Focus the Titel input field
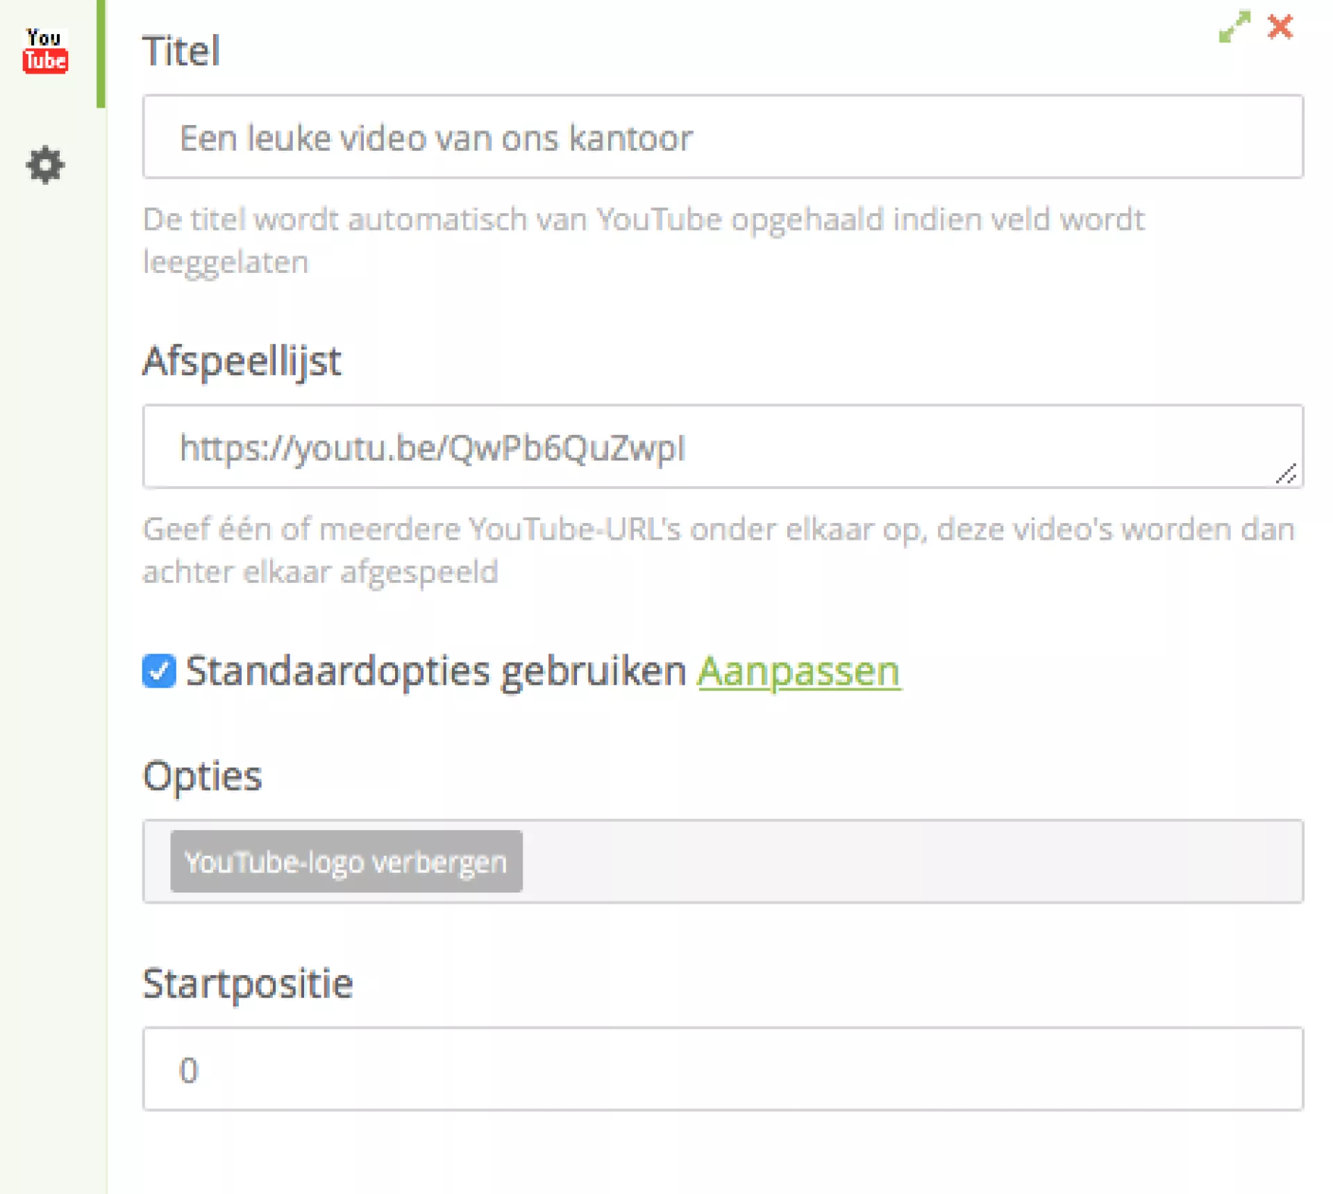Image resolution: width=1333 pixels, height=1194 pixels. coord(722,137)
